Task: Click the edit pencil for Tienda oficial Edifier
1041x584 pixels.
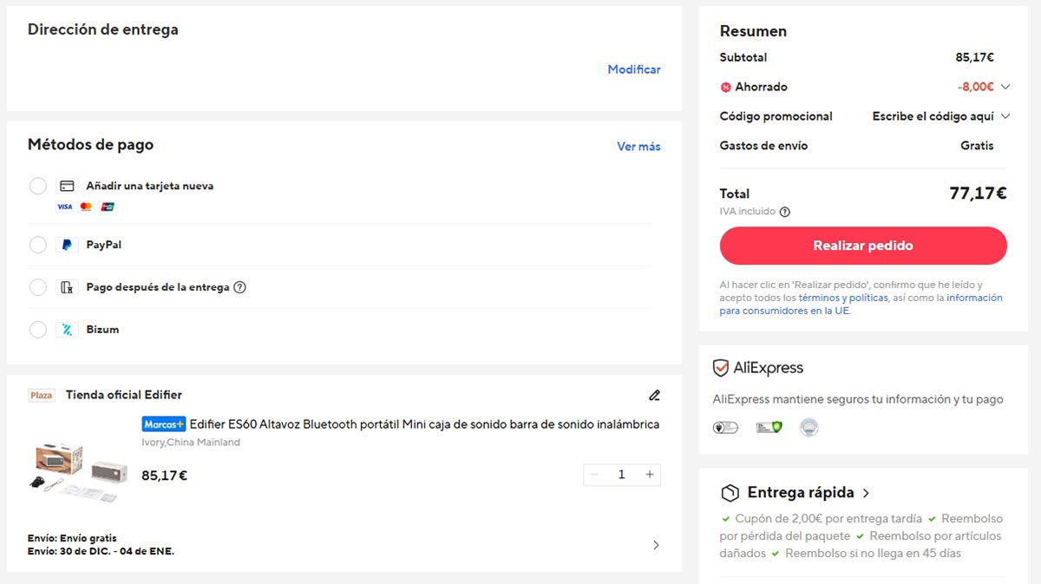Action: coord(654,395)
